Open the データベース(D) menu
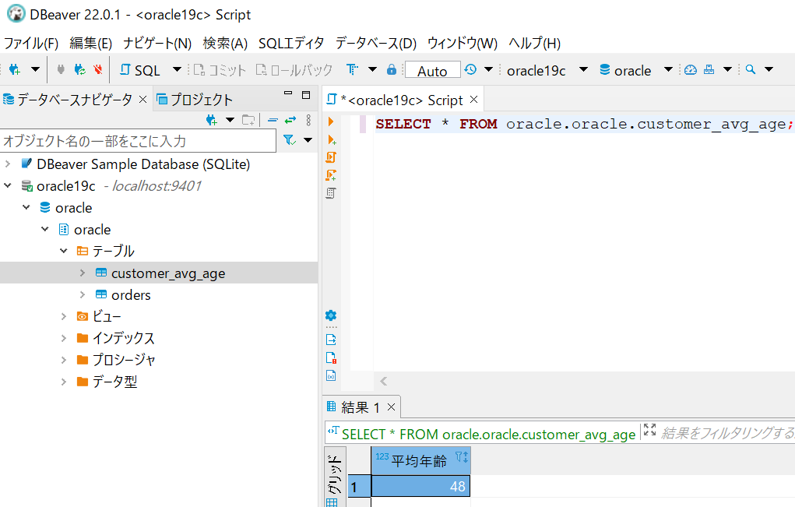The width and height of the screenshot is (795, 507). click(376, 43)
